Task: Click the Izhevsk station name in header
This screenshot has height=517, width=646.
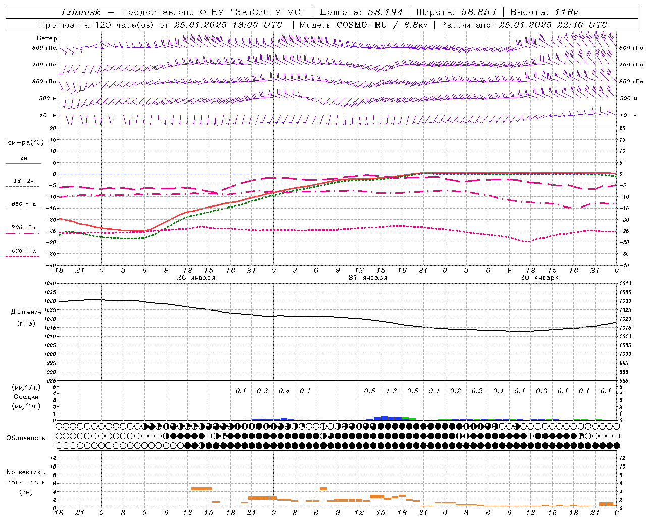Action: (x=81, y=12)
